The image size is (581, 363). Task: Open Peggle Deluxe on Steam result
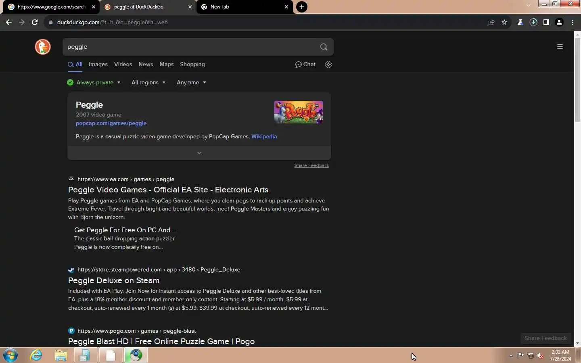click(114, 280)
